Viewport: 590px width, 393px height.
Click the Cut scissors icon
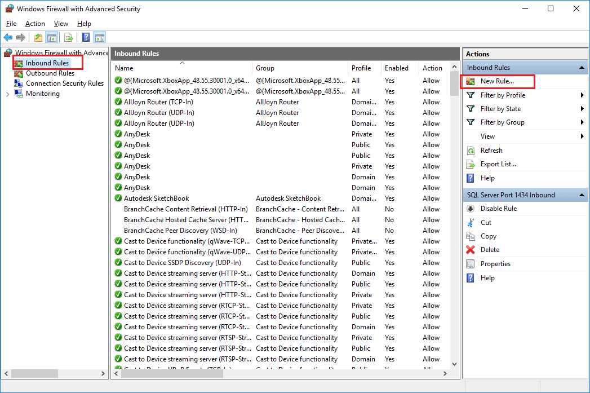pos(471,223)
